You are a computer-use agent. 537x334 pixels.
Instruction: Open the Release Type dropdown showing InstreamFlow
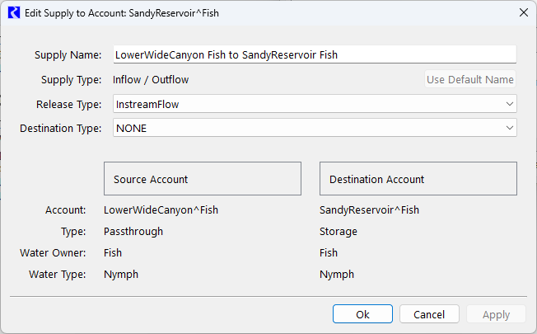313,105
